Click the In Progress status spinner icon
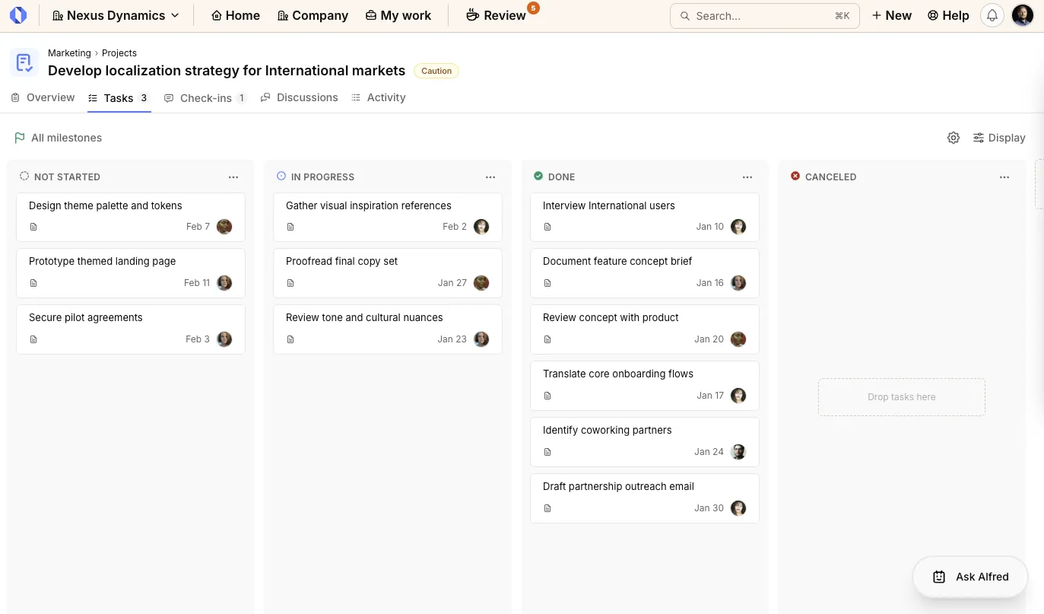1044x614 pixels. pos(281,176)
